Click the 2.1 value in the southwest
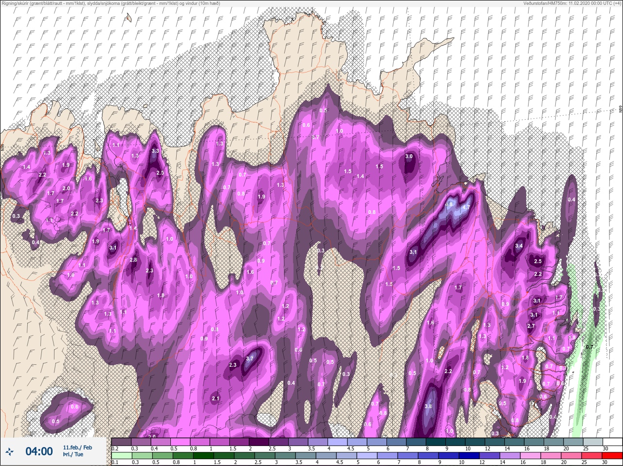This screenshot has height=466, width=623. [216, 399]
